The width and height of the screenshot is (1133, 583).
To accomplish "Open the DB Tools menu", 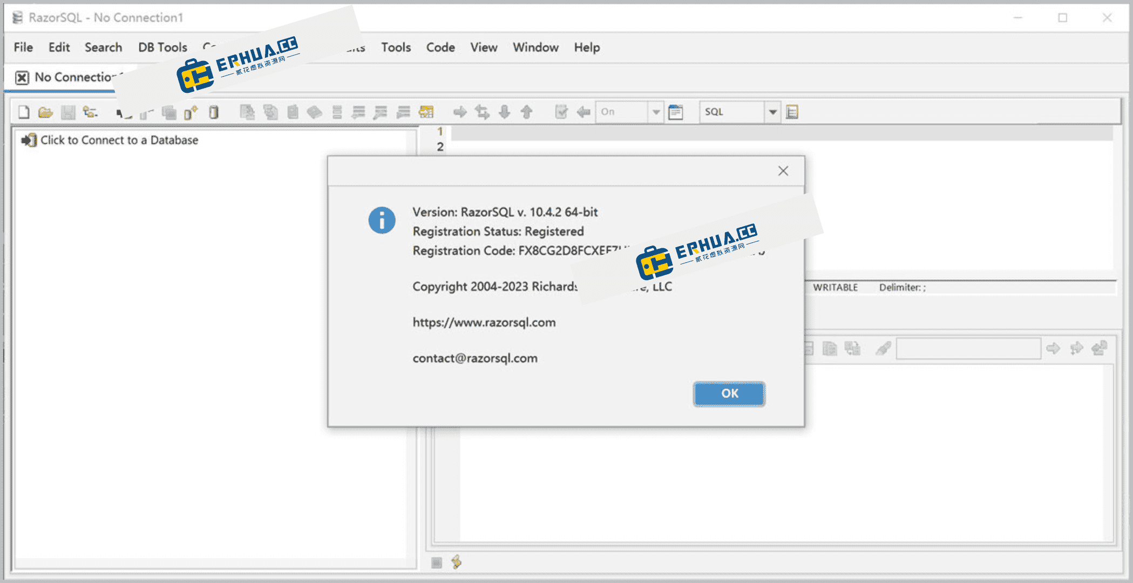I will [162, 48].
